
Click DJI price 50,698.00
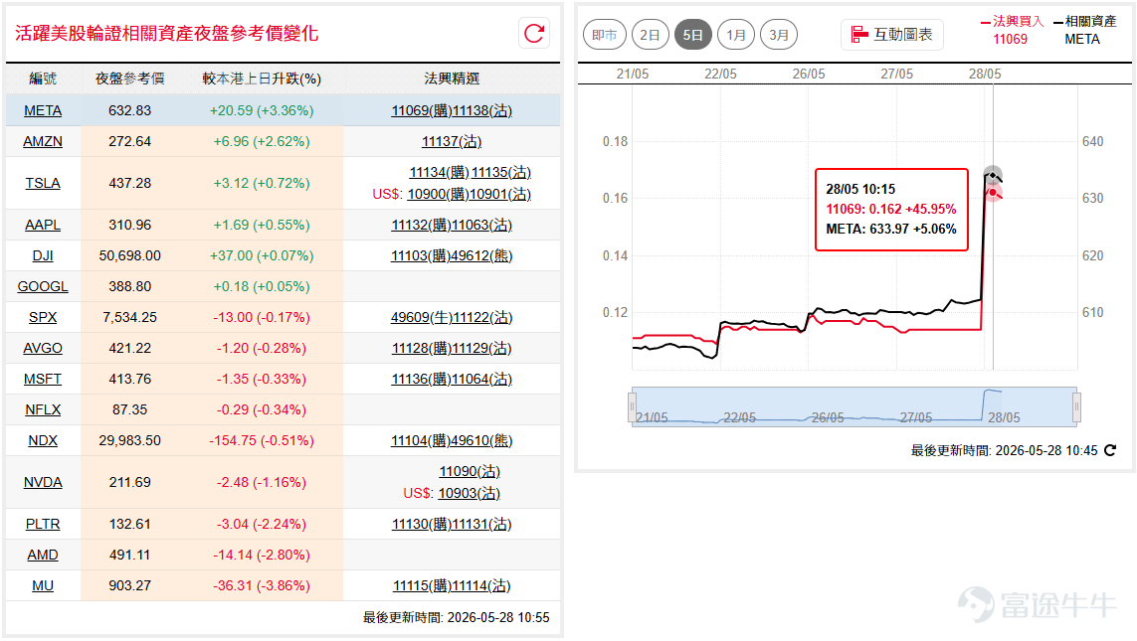129,255
